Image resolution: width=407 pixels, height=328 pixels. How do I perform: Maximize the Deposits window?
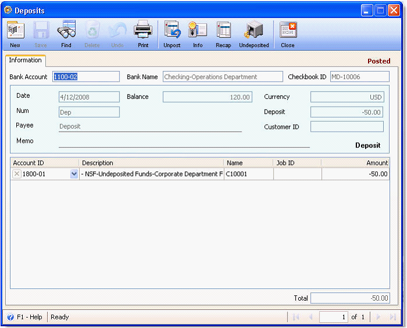point(380,10)
